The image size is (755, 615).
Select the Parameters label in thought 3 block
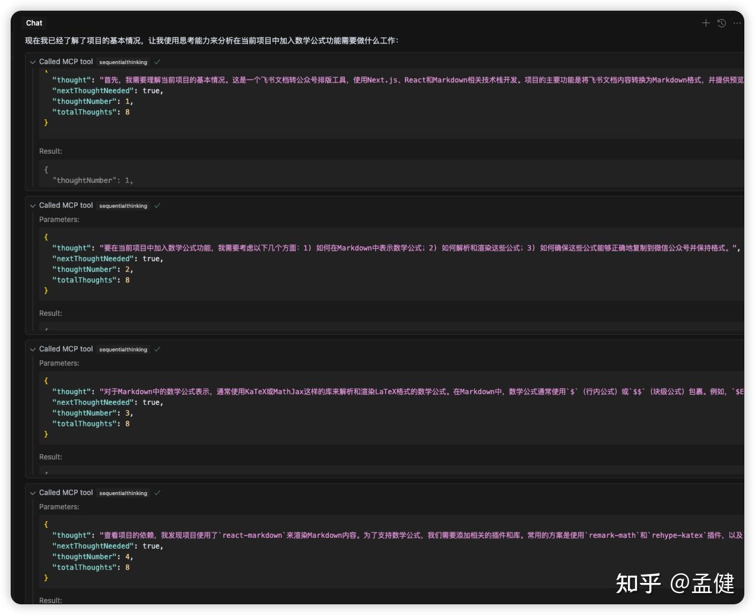[58, 363]
